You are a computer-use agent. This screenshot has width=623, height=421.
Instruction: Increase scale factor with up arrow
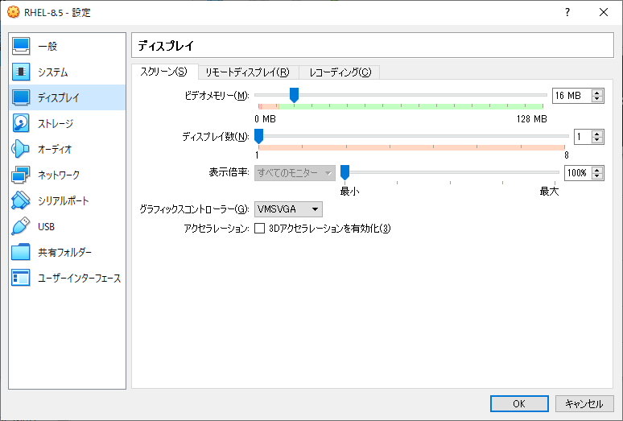(x=596, y=170)
